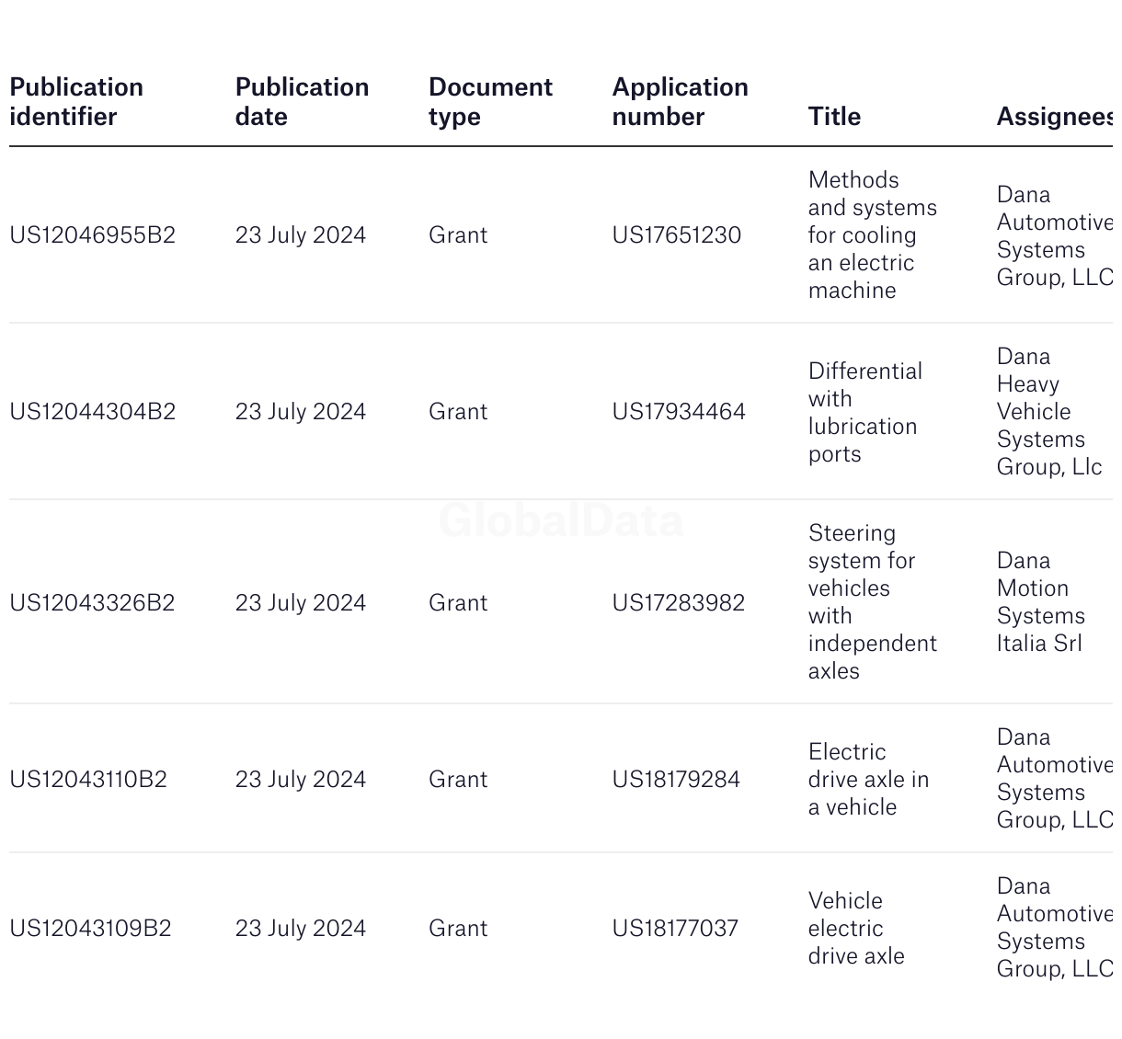
Task: Select publication identifier US12043326B2
Action: tap(92, 603)
